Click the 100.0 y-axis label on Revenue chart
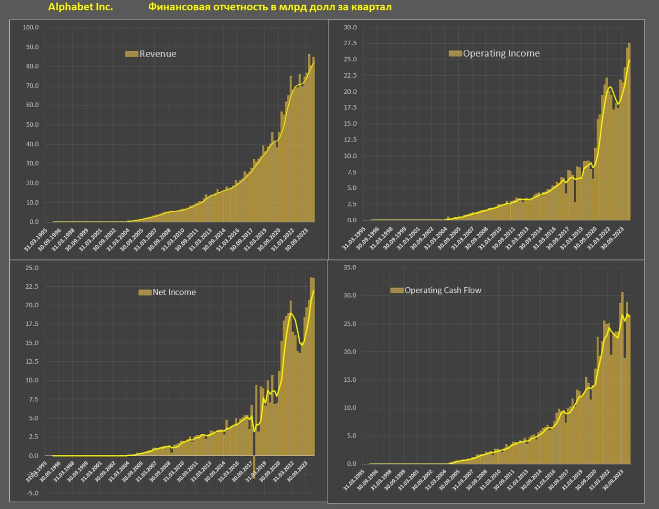Screen dimensions: 659x509 point(30,27)
